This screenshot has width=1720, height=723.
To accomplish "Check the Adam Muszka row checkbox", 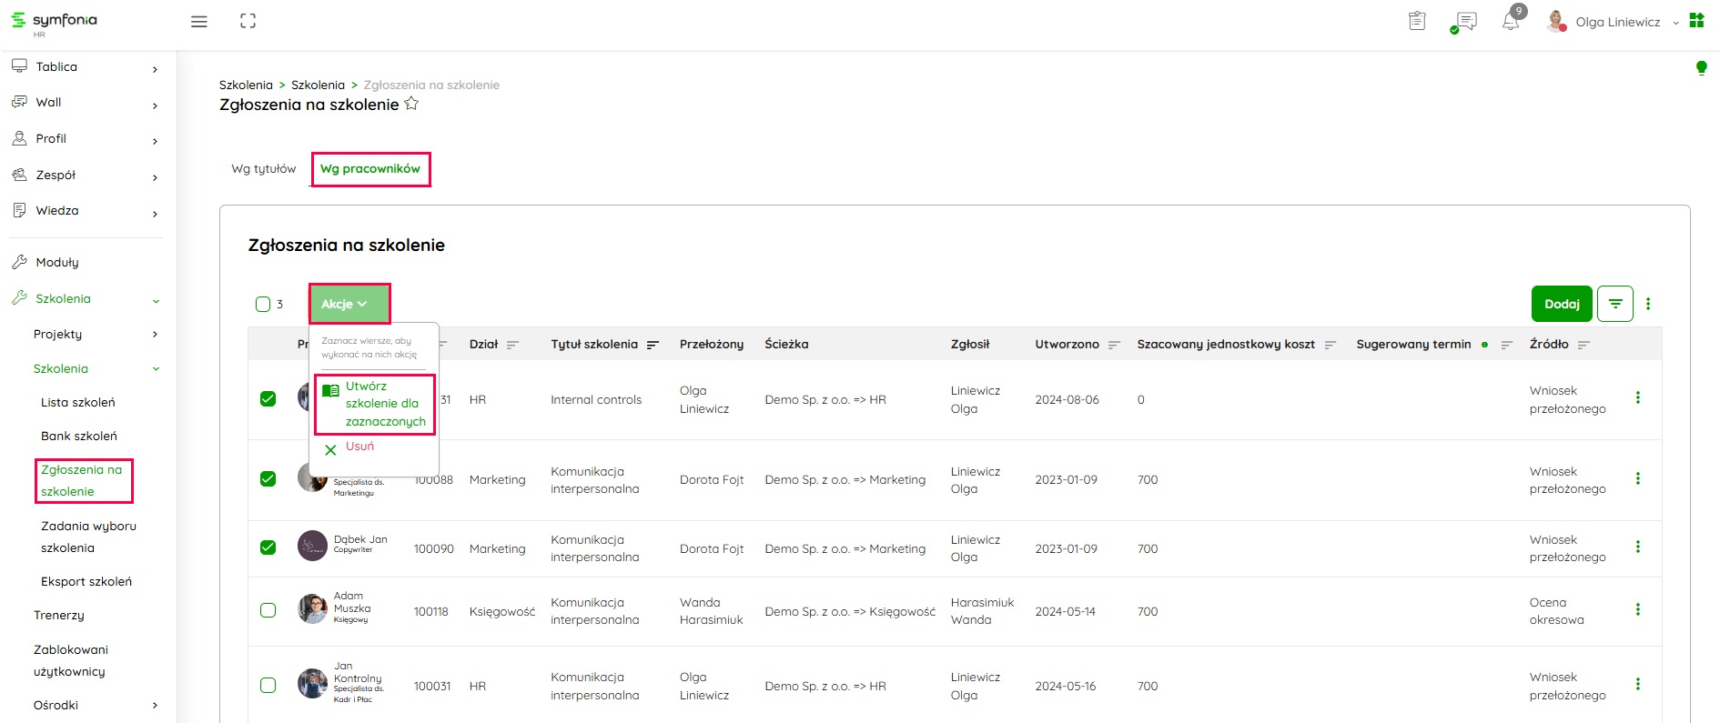I will coord(268,610).
